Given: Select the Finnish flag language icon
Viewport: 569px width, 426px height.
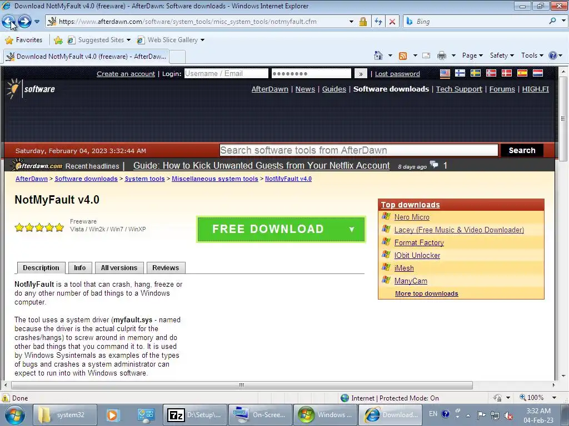Looking at the screenshot, I should (x=460, y=74).
